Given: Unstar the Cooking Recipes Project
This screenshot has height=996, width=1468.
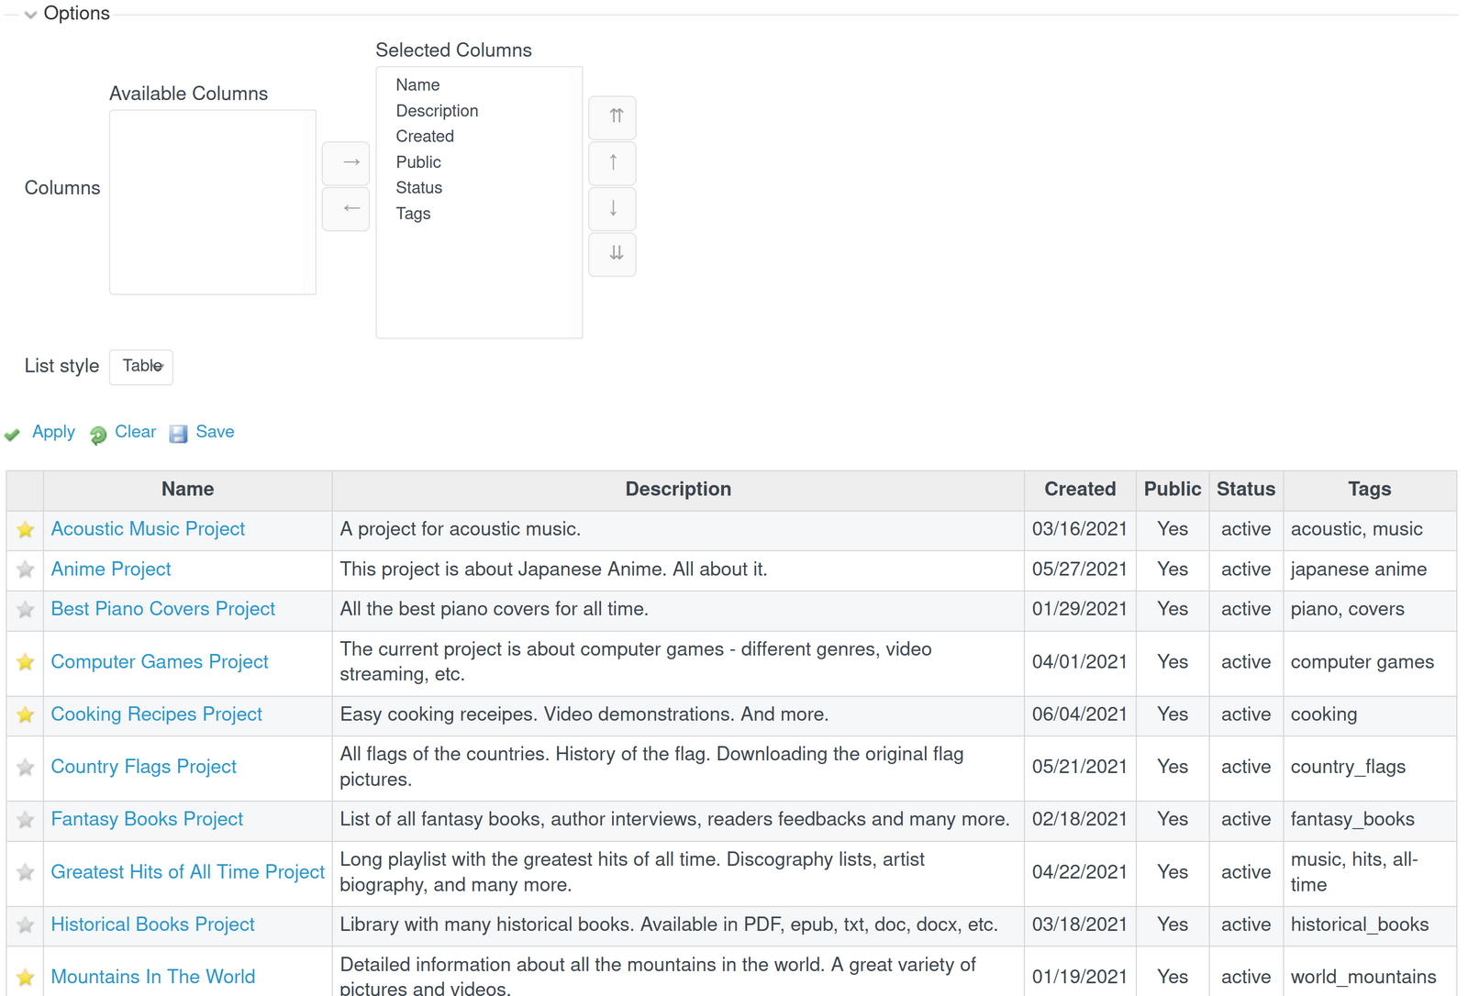Looking at the screenshot, I should [x=25, y=714].
